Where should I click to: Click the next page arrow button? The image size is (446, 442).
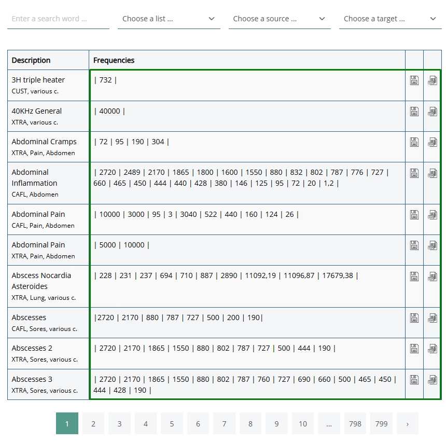coord(408,423)
